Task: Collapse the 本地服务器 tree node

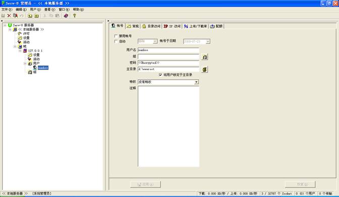Action: 10,29
